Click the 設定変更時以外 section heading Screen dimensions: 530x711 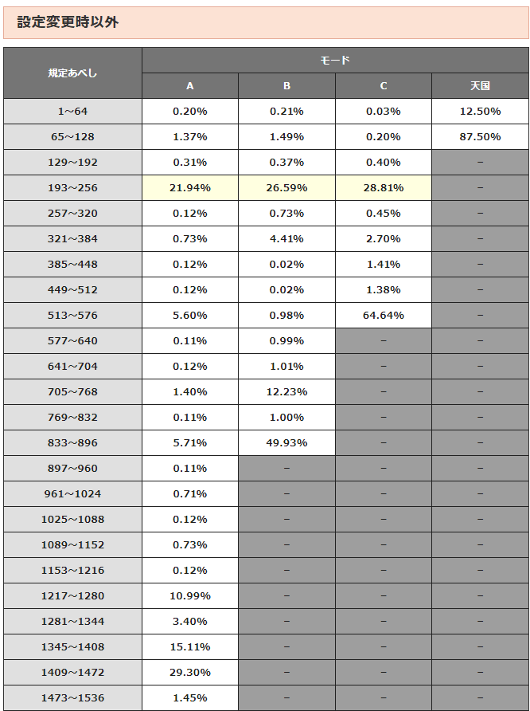pyautogui.click(x=68, y=23)
